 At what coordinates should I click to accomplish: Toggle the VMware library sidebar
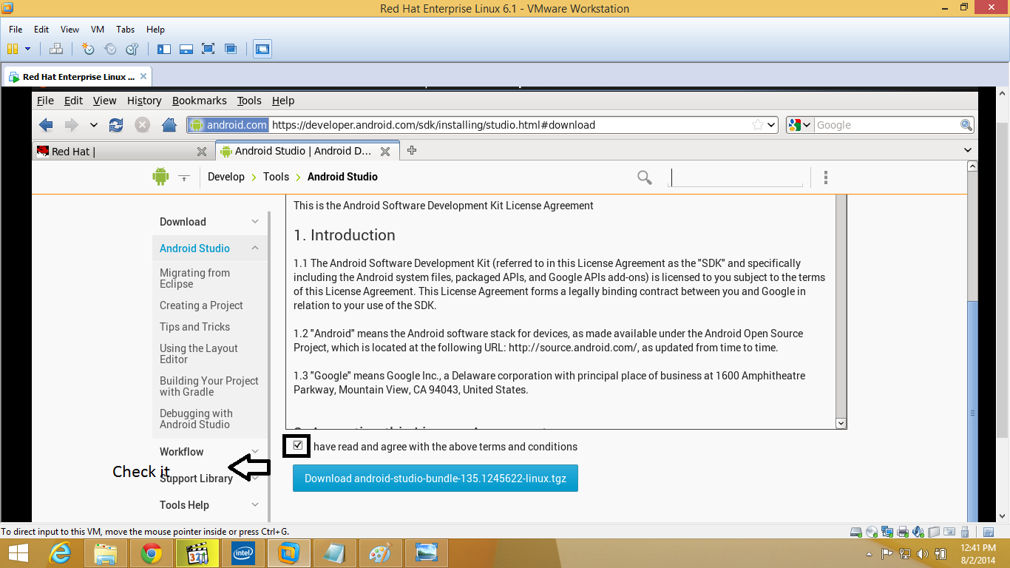[164, 49]
